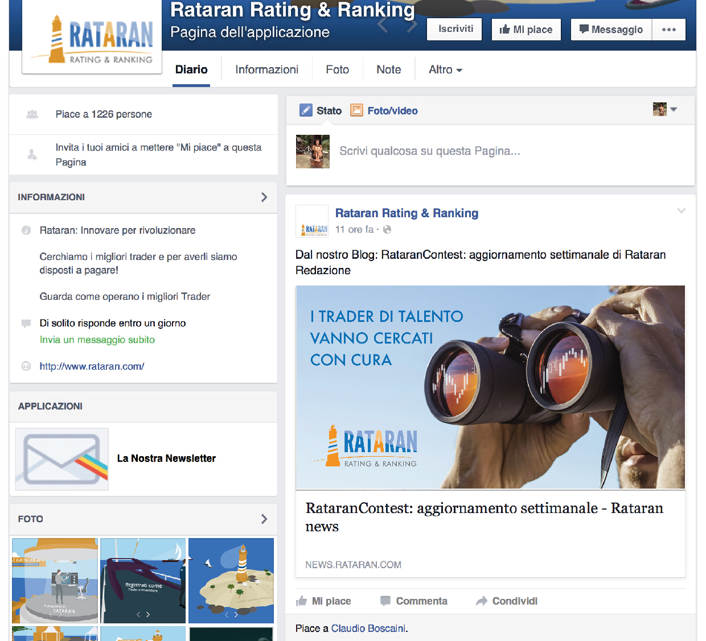The height and width of the screenshot is (641, 706).
Task: Click the Messaggio button
Action: [611, 30]
